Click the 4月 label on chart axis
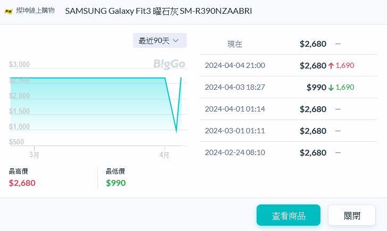 pos(164,155)
